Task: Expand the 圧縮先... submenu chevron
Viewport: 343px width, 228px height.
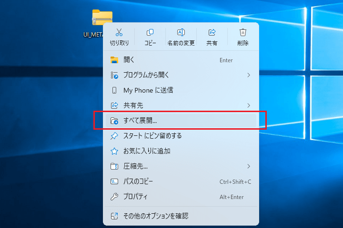Action: [x=249, y=166]
